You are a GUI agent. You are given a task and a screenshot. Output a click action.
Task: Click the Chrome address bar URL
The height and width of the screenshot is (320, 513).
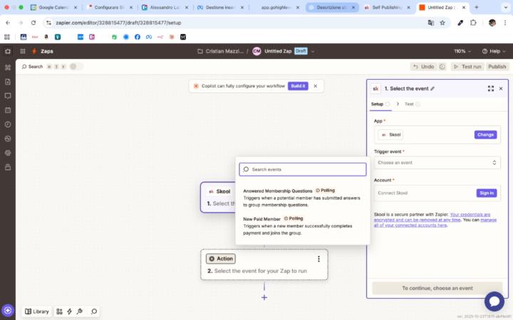(118, 23)
